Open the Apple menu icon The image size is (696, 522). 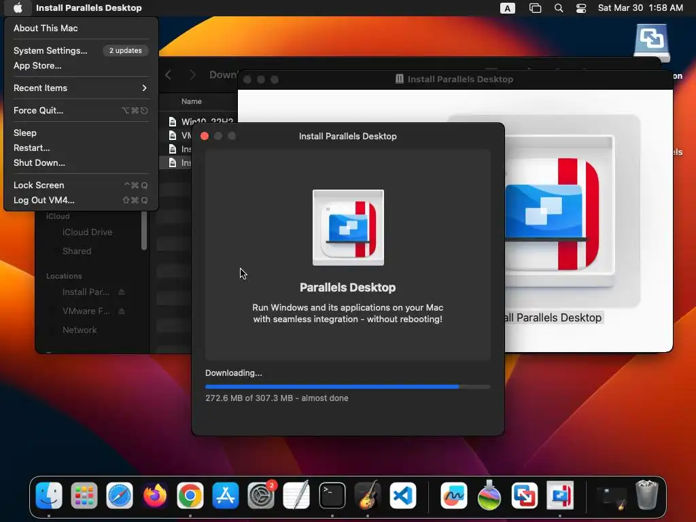point(18,7)
